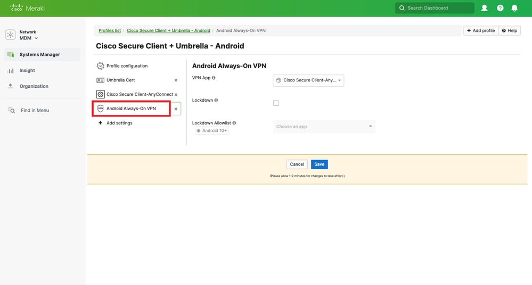Click the VPN App info icon
532x285 pixels.
tap(214, 78)
